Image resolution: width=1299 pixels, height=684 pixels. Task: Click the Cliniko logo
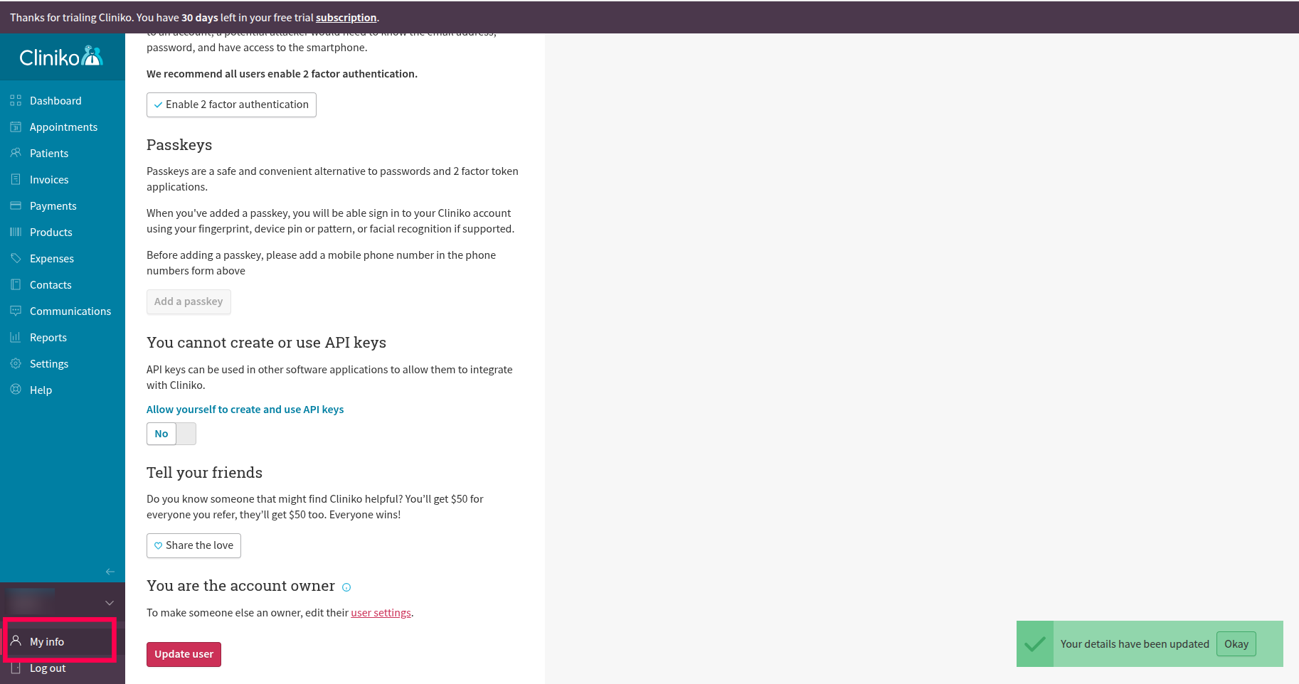[x=61, y=57]
